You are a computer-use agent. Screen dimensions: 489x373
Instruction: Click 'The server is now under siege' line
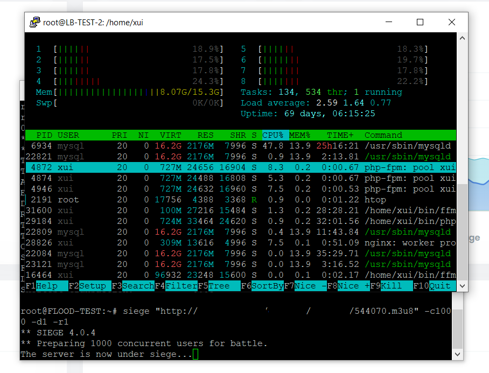pyautogui.click(x=106, y=354)
